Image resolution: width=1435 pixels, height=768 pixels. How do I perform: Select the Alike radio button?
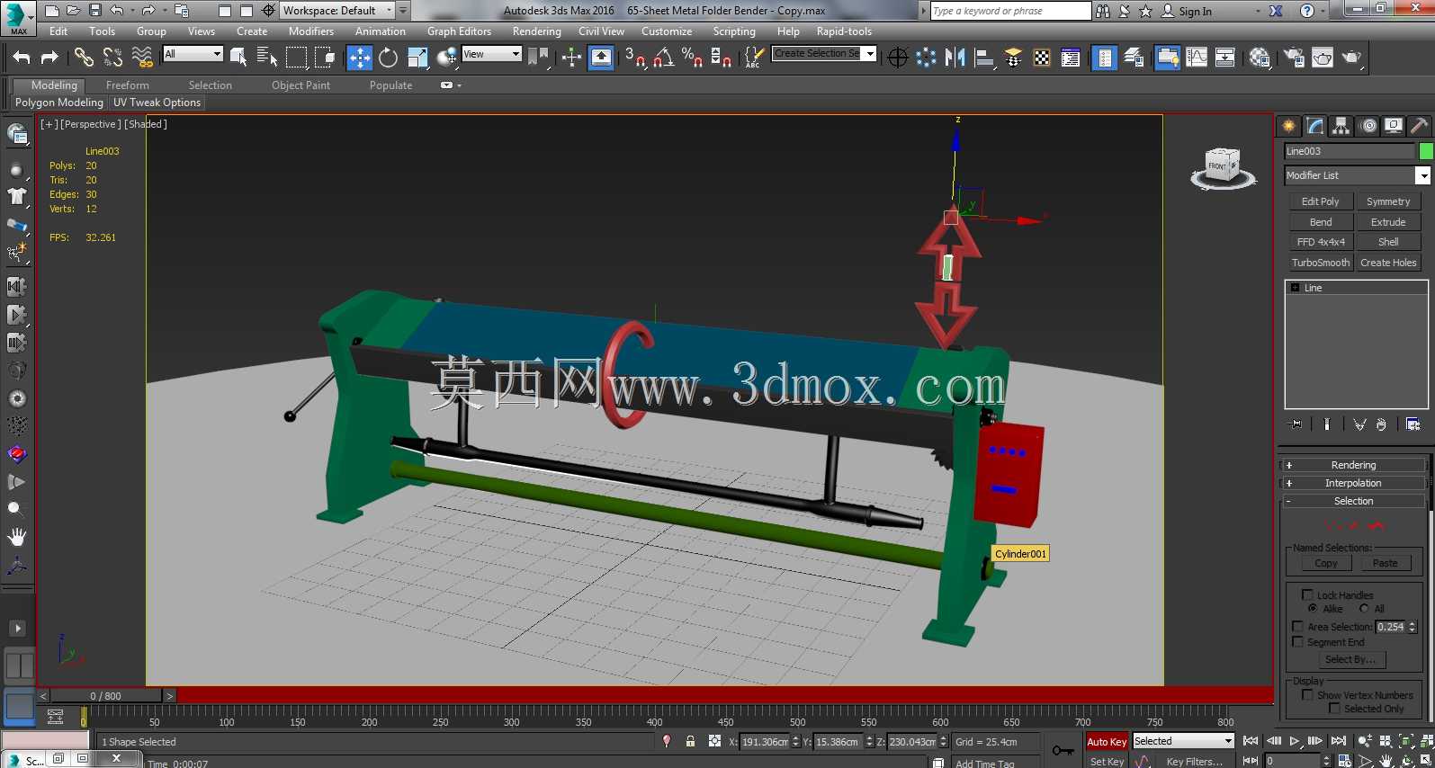pyautogui.click(x=1313, y=609)
